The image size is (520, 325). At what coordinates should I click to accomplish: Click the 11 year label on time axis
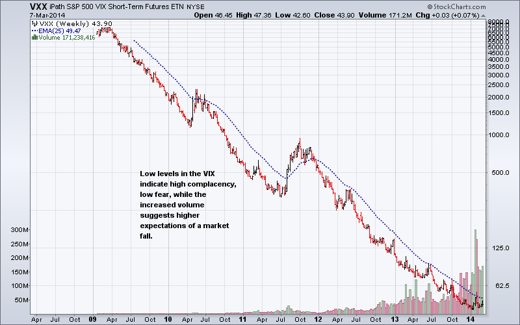(x=243, y=319)
